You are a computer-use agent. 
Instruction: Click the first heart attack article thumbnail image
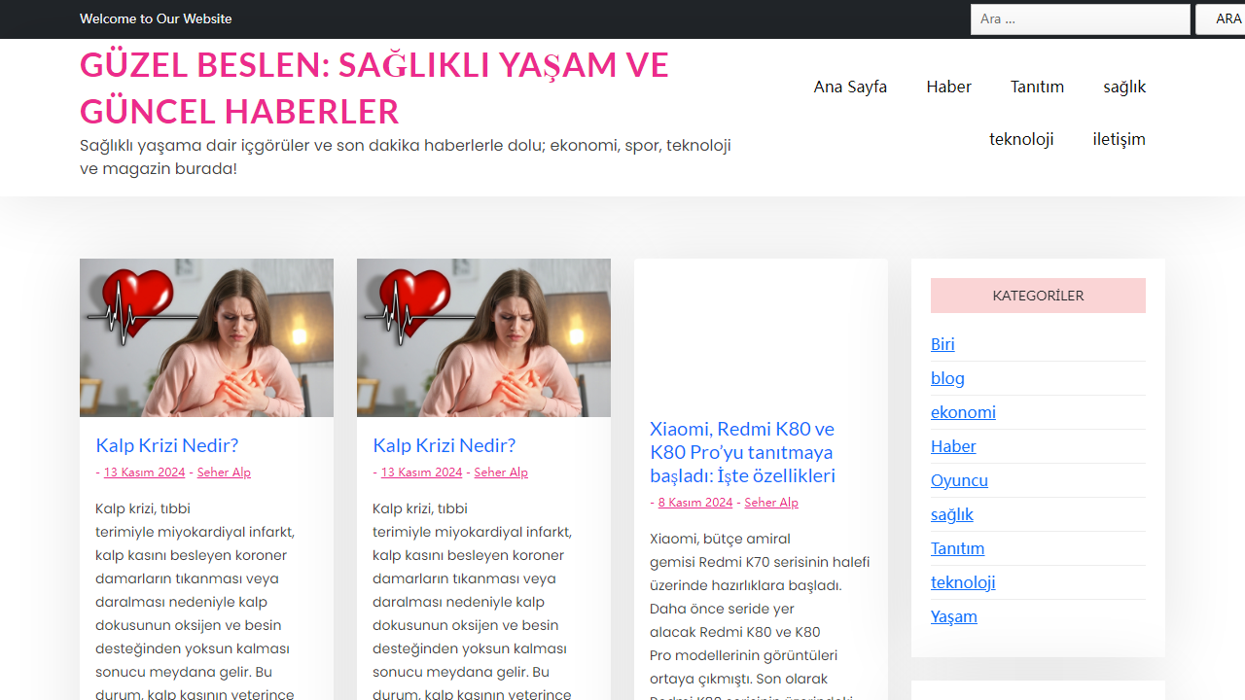coord(206,337)
